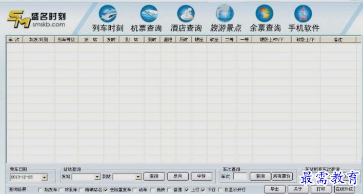Open the 手机软件 Java icon

tap(303, 14)
